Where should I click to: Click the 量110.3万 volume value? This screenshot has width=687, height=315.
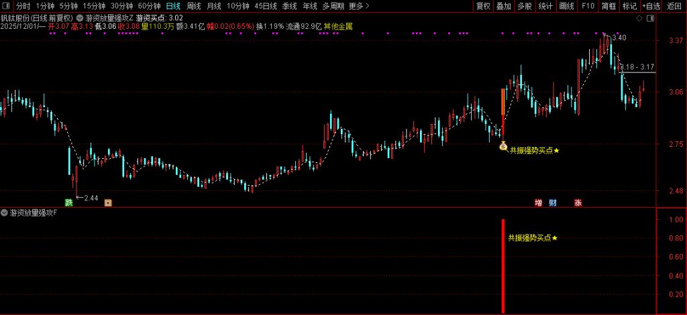[158, 26]
